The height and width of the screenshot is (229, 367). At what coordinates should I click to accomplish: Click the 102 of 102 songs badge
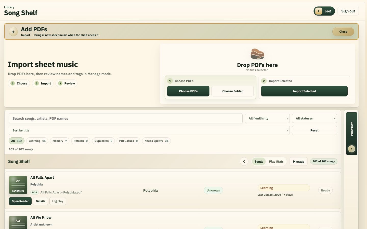324,161
